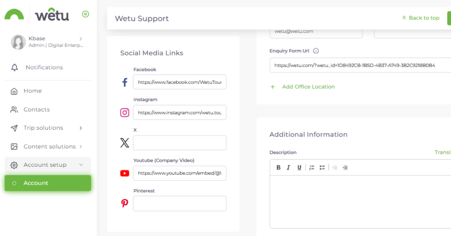
Task: Expand the Kbase profile chevron
Action: click(81, 39)
